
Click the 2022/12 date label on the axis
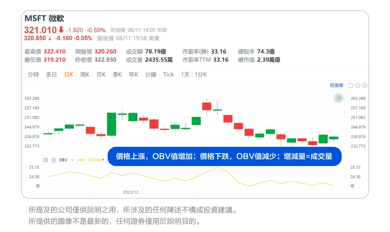(x=131, y=192)
